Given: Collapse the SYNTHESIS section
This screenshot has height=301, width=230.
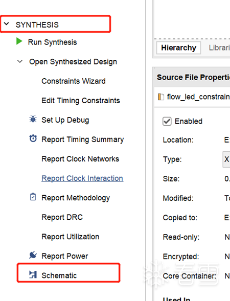Looking at the screenshot, I should [7, 24].
